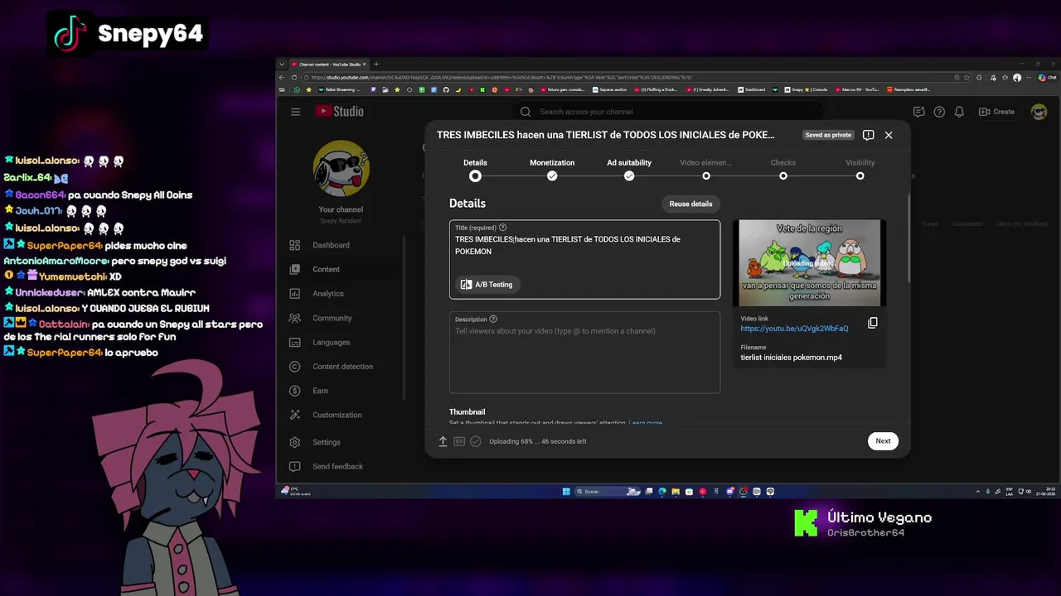
Task: Open the Settings gear icon in sidebar
Action: click(294, 442)
